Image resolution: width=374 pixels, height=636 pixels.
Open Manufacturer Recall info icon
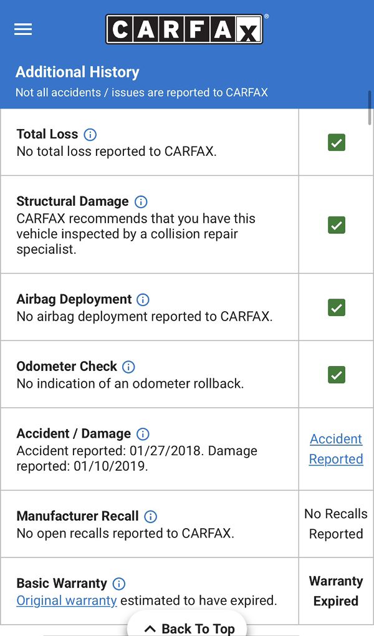150,516
